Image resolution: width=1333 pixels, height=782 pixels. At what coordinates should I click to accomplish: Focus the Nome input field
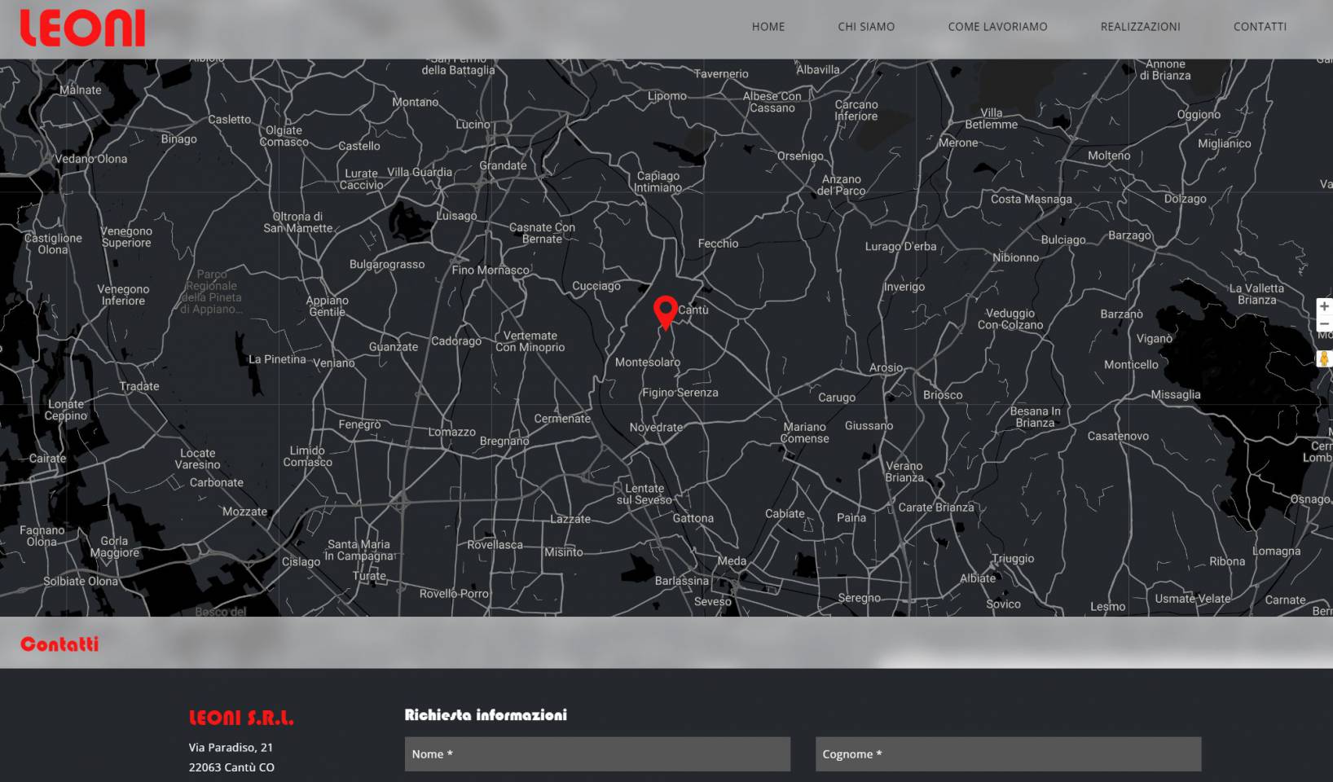(x=597, y=754)
